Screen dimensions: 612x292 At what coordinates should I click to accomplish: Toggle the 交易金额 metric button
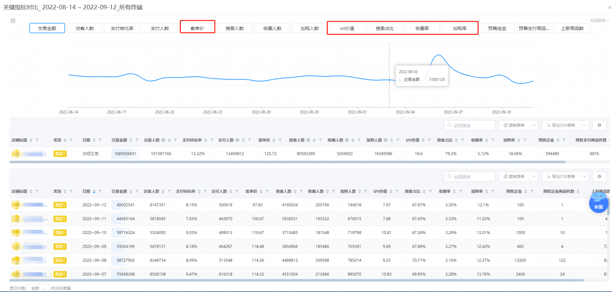pos(47,29)
